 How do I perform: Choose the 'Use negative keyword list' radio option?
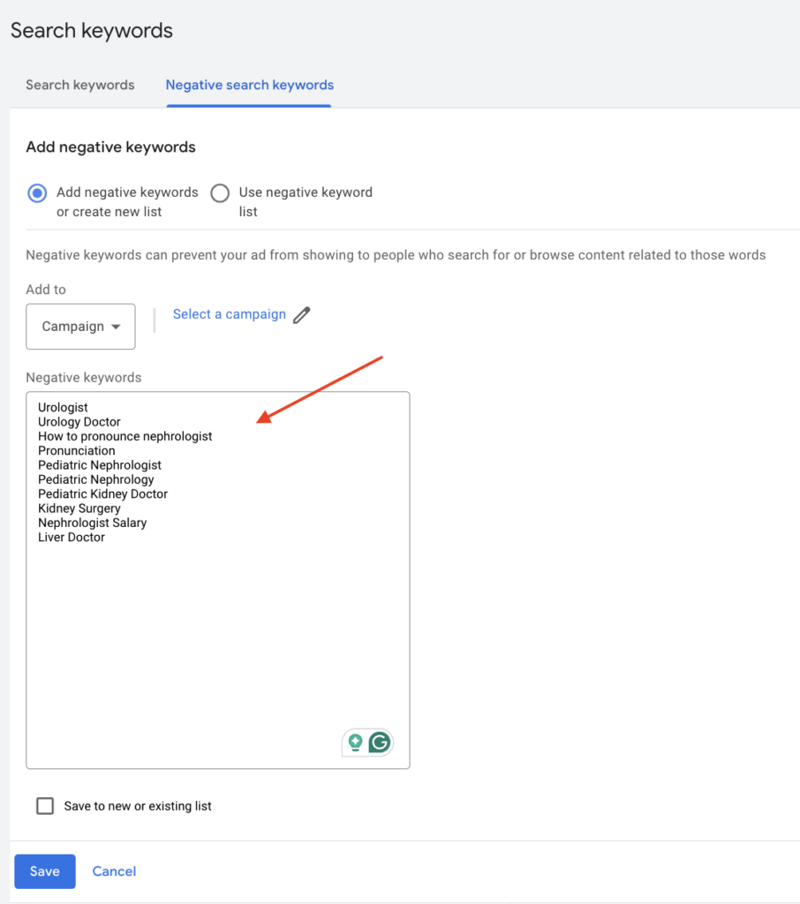pos(220,193)
